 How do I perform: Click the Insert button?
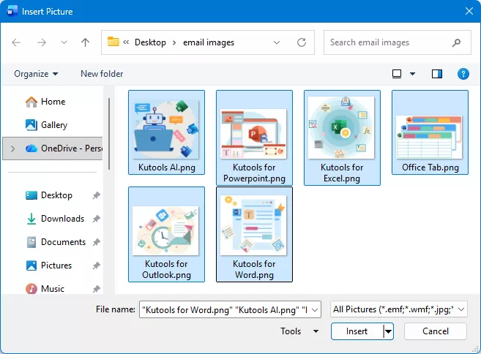click(x=357, y=331)
